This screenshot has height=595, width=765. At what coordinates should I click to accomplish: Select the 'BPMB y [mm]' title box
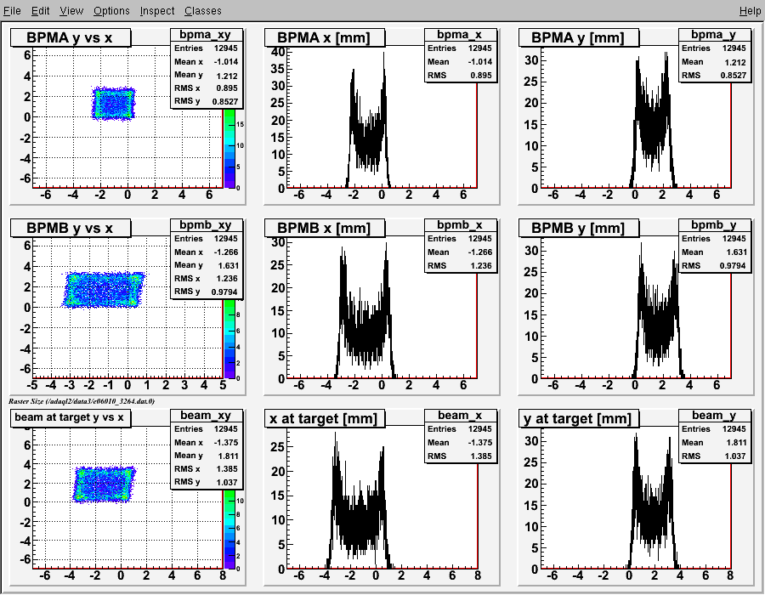pyautogui.click(x=578, y=228)
